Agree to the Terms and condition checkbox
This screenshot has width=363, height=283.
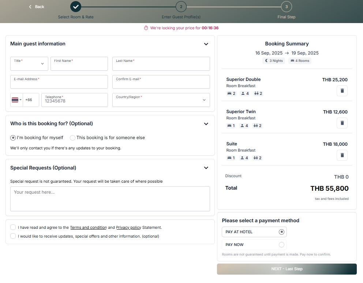tap(13, 227)
